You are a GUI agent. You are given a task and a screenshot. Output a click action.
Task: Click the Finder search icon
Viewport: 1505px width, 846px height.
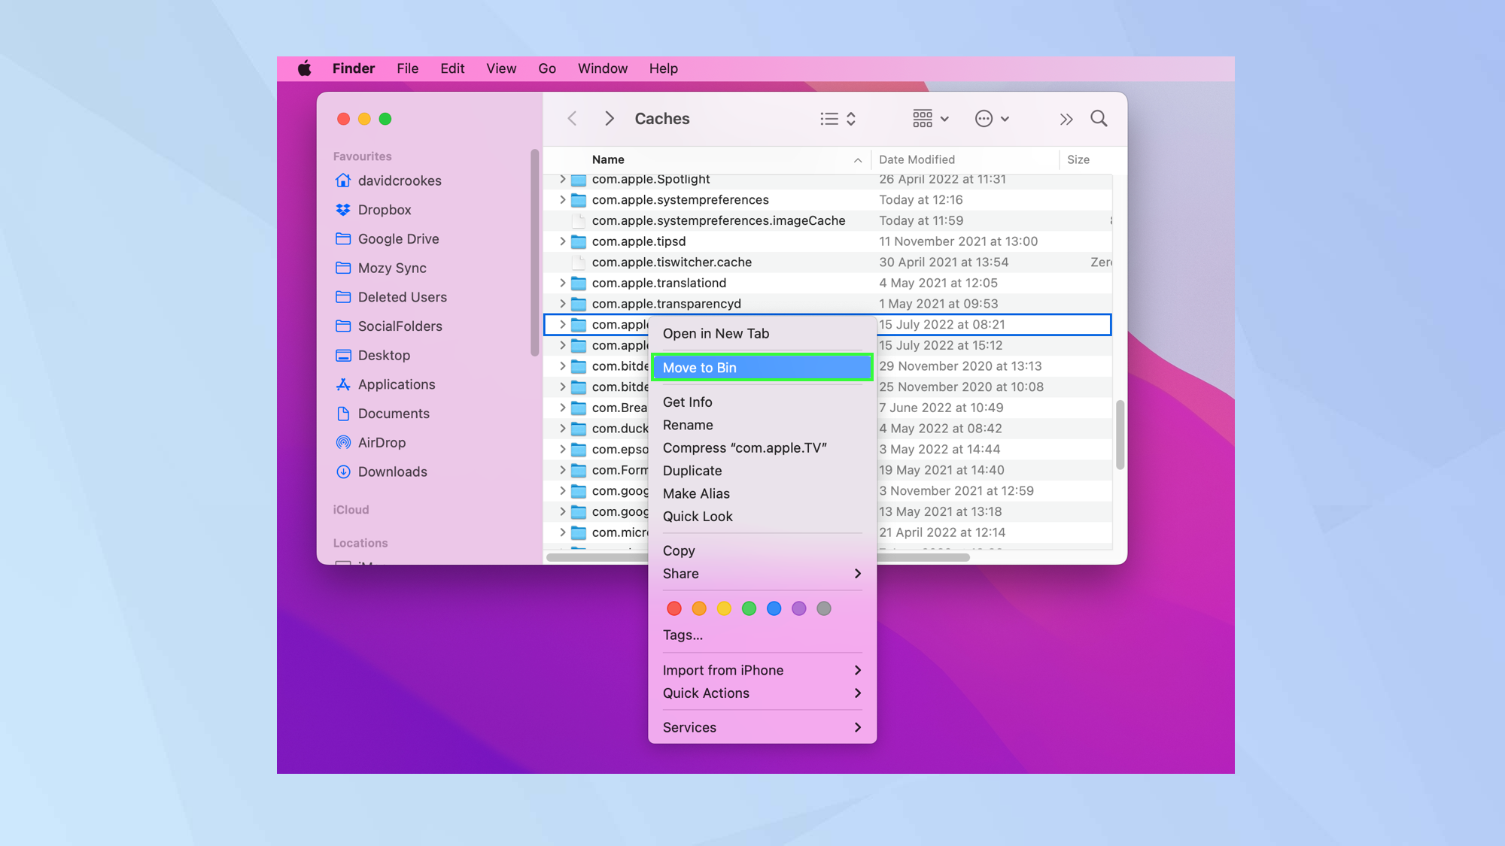tap(1098, 118)
